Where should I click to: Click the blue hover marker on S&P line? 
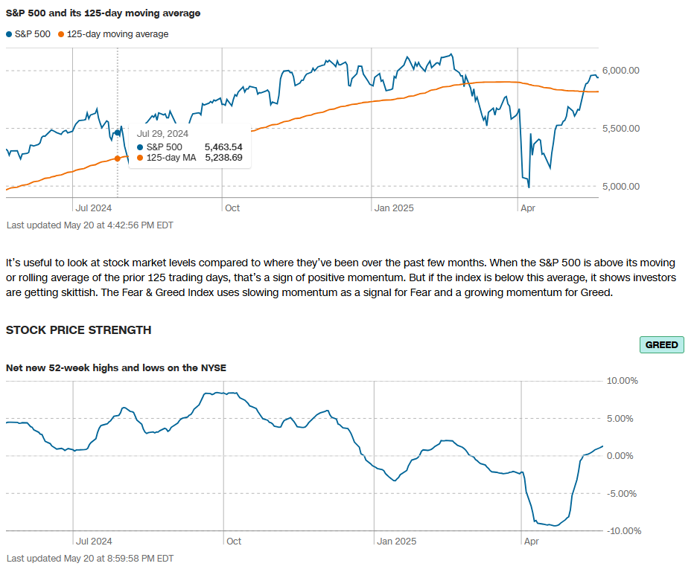pos(118,132)
